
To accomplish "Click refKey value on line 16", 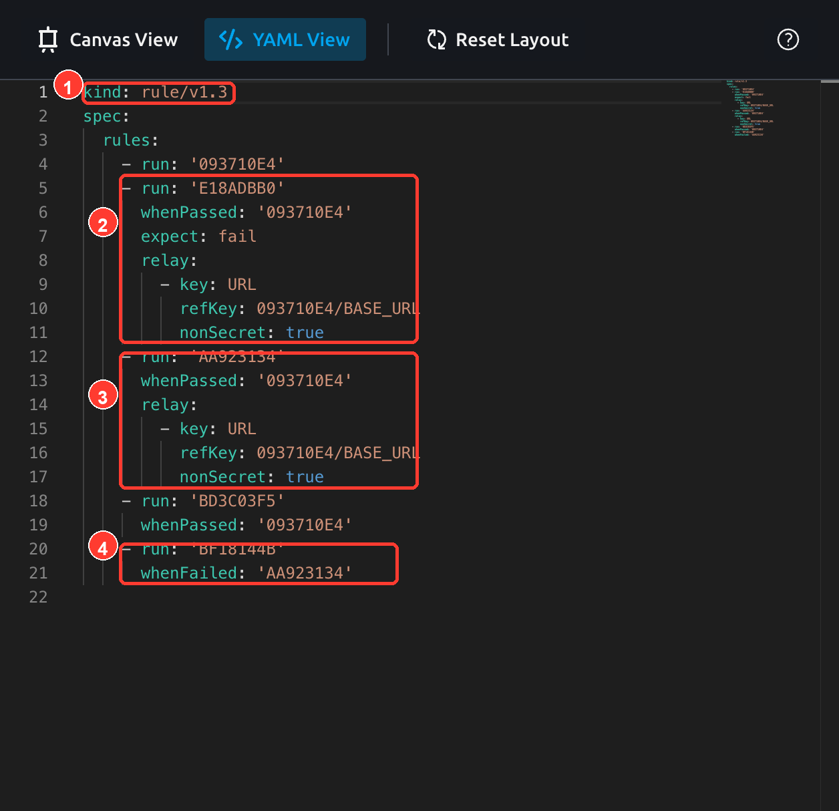I will 338,453.
